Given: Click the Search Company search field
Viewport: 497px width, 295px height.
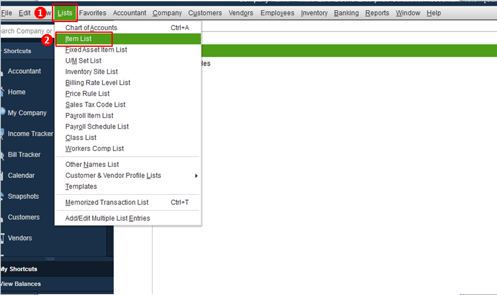Looking at the screenshot, I should (x=27, y=31).
